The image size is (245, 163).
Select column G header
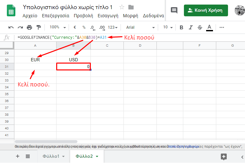point(231,46)
